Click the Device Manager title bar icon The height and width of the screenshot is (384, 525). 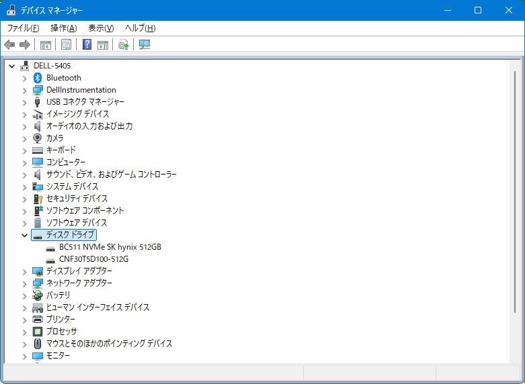[11, 10]
